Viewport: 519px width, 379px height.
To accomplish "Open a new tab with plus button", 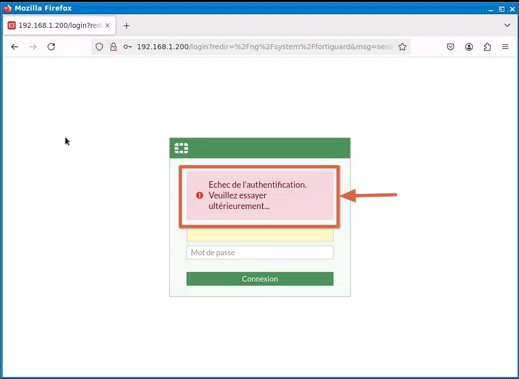I will [x=127, y=25].
